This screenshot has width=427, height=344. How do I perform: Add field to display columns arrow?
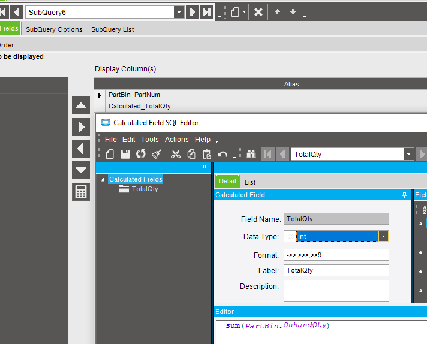(81, 127)
